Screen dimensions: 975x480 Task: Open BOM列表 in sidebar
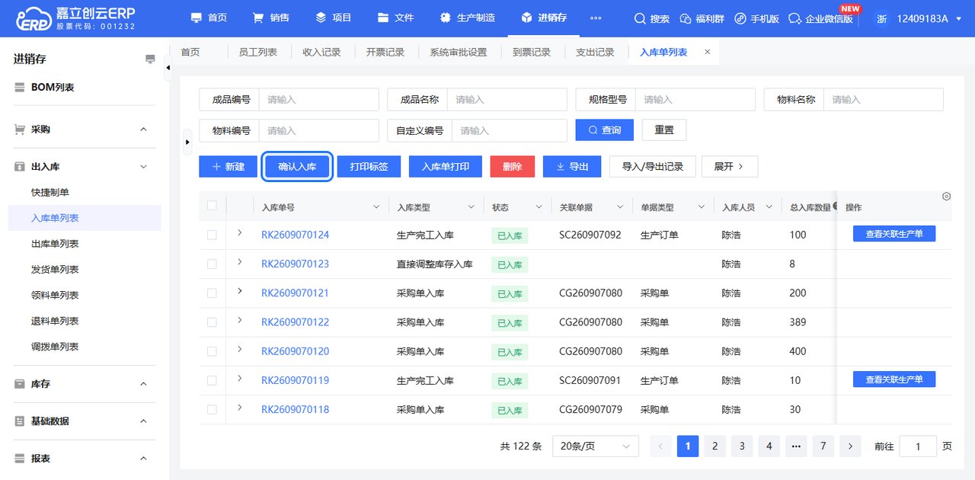[x=53, y=88]
